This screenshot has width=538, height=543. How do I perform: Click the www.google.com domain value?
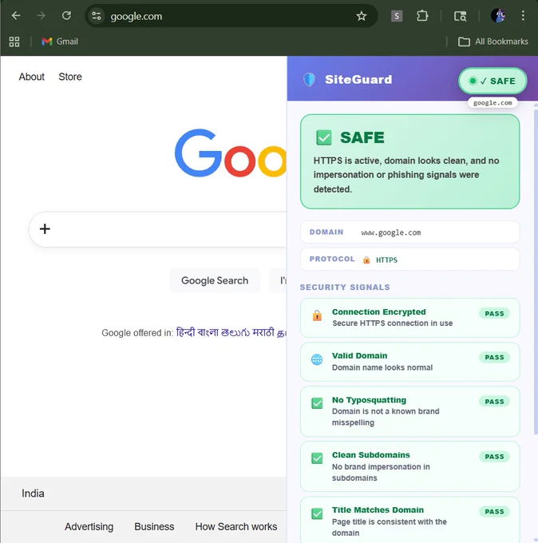click(x=391, y=232)
